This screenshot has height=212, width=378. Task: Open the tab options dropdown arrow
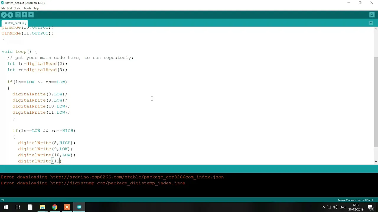click(x=371, y=23)
